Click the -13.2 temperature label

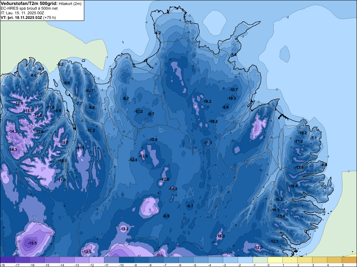click(x=124, y=229)
